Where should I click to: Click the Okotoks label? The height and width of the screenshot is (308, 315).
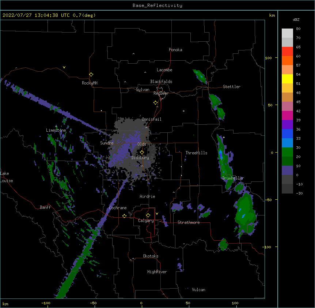(151, 256)
